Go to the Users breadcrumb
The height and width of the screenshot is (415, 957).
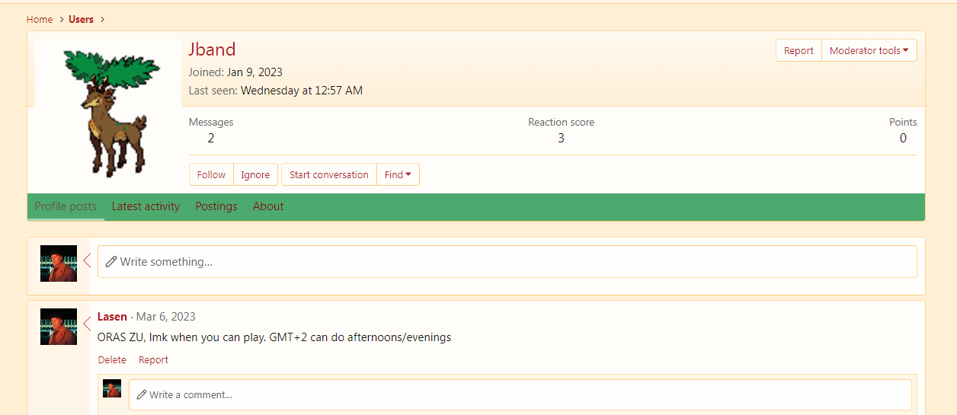click(81, 19)
